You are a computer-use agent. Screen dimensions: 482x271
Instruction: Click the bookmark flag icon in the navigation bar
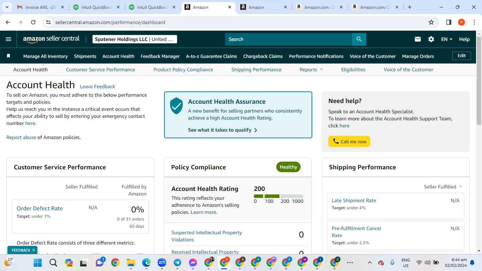8,56
